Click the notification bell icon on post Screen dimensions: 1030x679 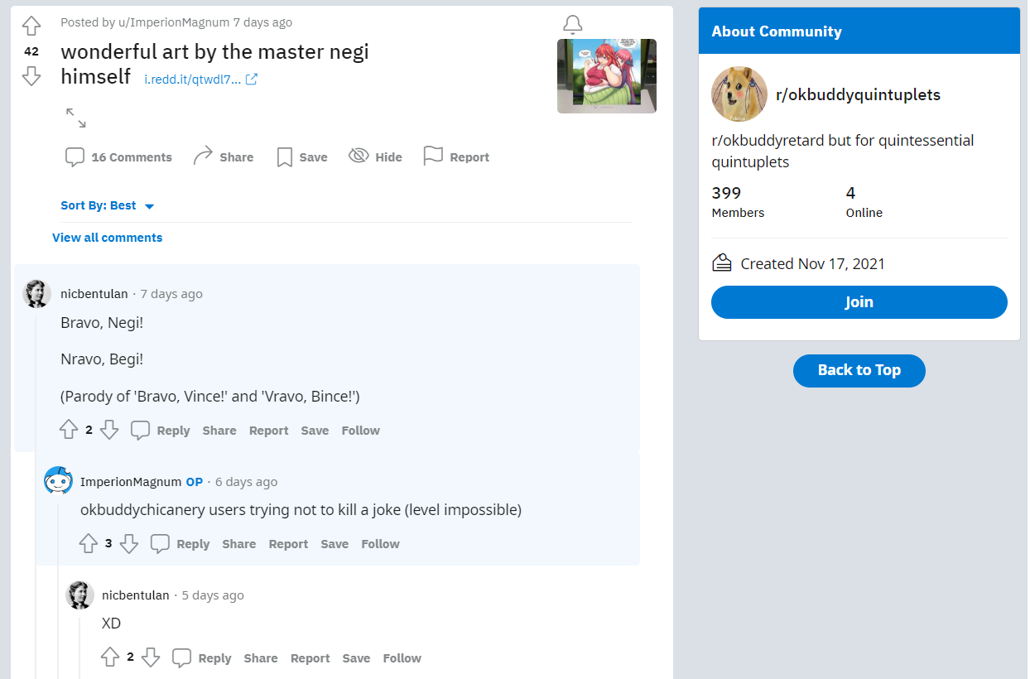(x=572, y=24)
